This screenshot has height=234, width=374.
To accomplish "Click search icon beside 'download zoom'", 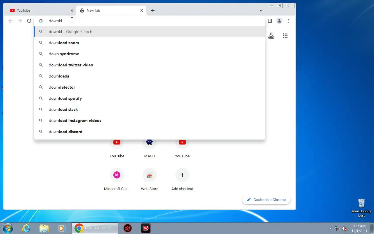I will pyautogui.click(x=41, y=43).
